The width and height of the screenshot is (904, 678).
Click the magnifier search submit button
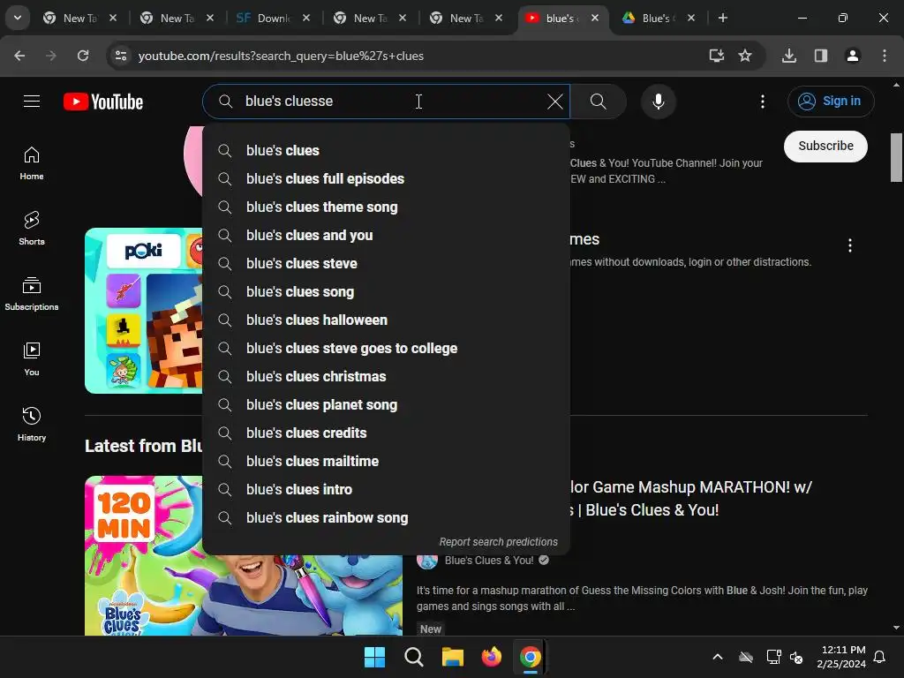[599, 102]
